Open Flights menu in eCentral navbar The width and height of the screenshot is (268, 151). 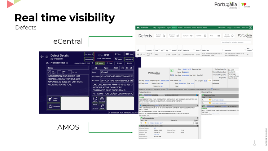[x=169, y=28]
